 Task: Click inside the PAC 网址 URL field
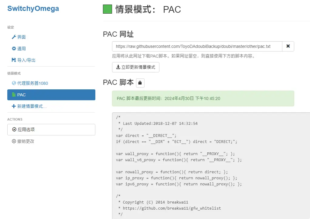coord(197,47)
